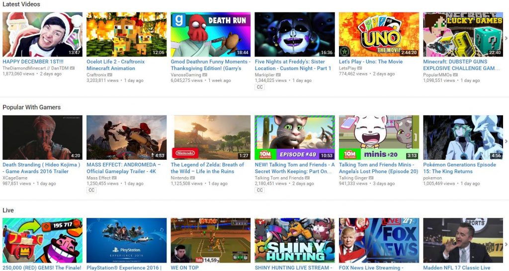The width and height of the screenshot is (509, 271).
Task: Click The Legend of Zelda title link
Action: (x=207, y=168)
